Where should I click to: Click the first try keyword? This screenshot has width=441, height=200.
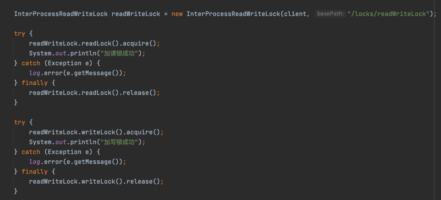pyautogui.click(x=20, y=34)
